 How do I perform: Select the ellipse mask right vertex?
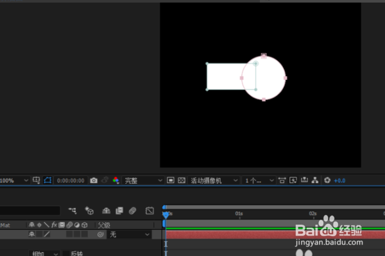(286, 78)
